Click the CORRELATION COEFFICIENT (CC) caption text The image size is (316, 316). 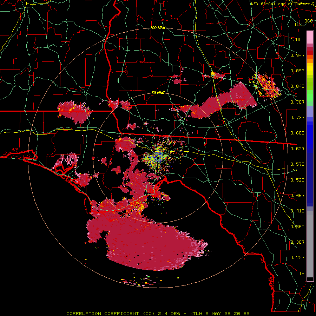point(111,314)
